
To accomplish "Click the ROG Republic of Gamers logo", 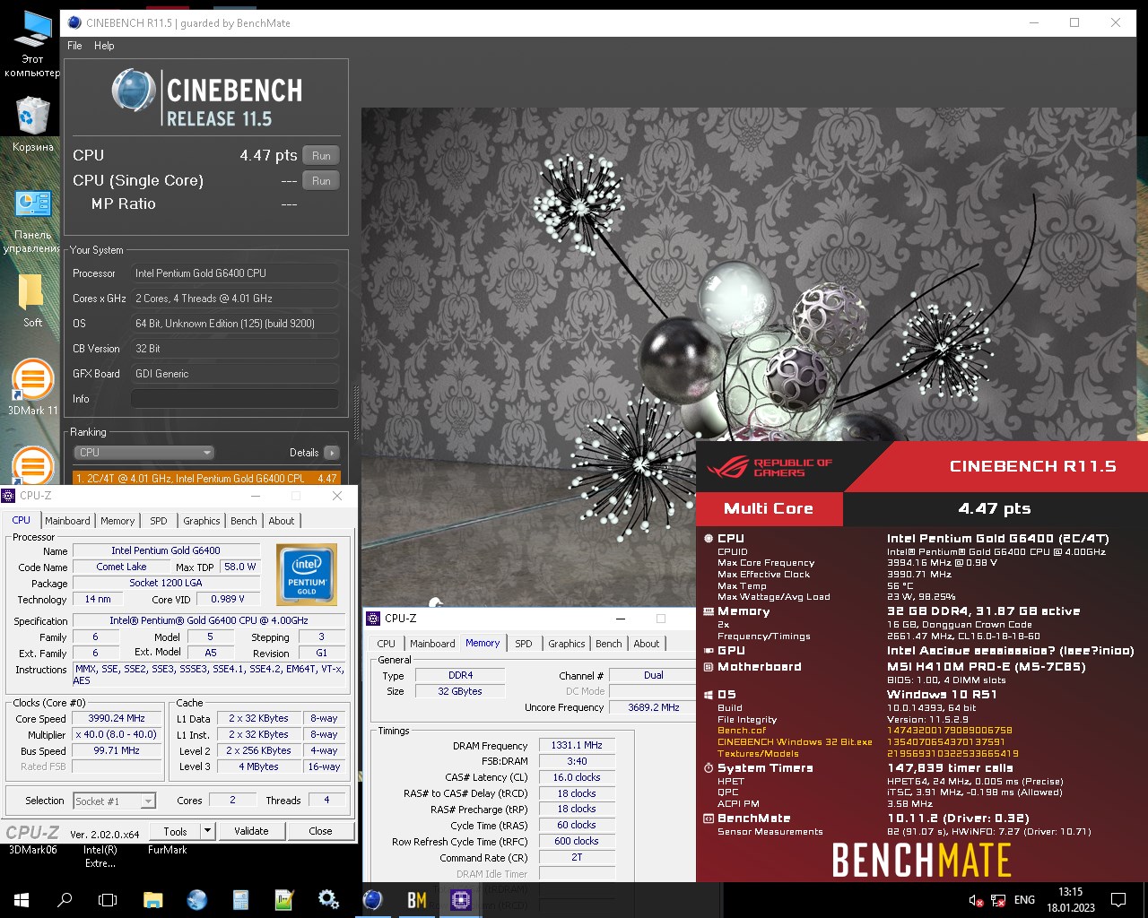I will pos(770,467).
